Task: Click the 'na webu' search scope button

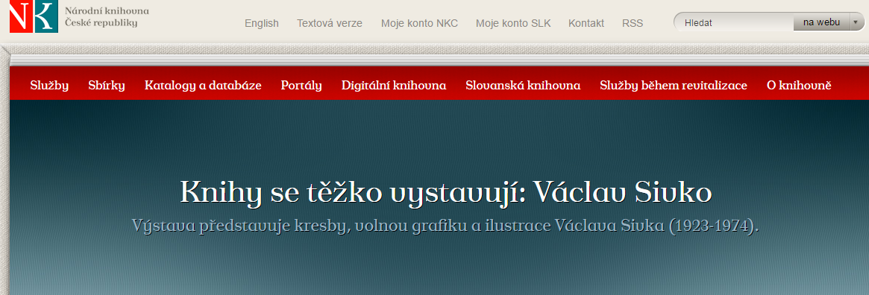Action: point(821,22)
